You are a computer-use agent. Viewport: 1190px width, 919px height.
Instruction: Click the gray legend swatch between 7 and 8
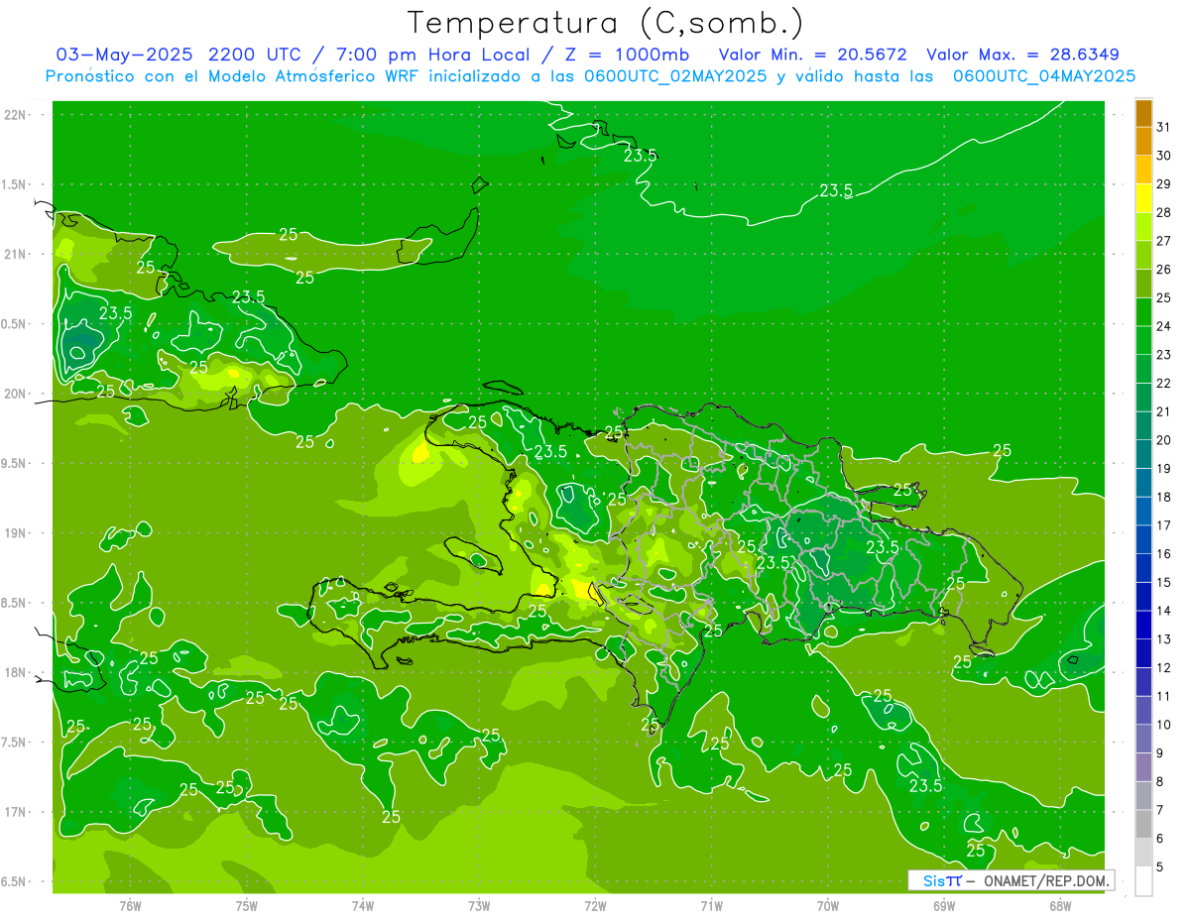click(1144, 796)
